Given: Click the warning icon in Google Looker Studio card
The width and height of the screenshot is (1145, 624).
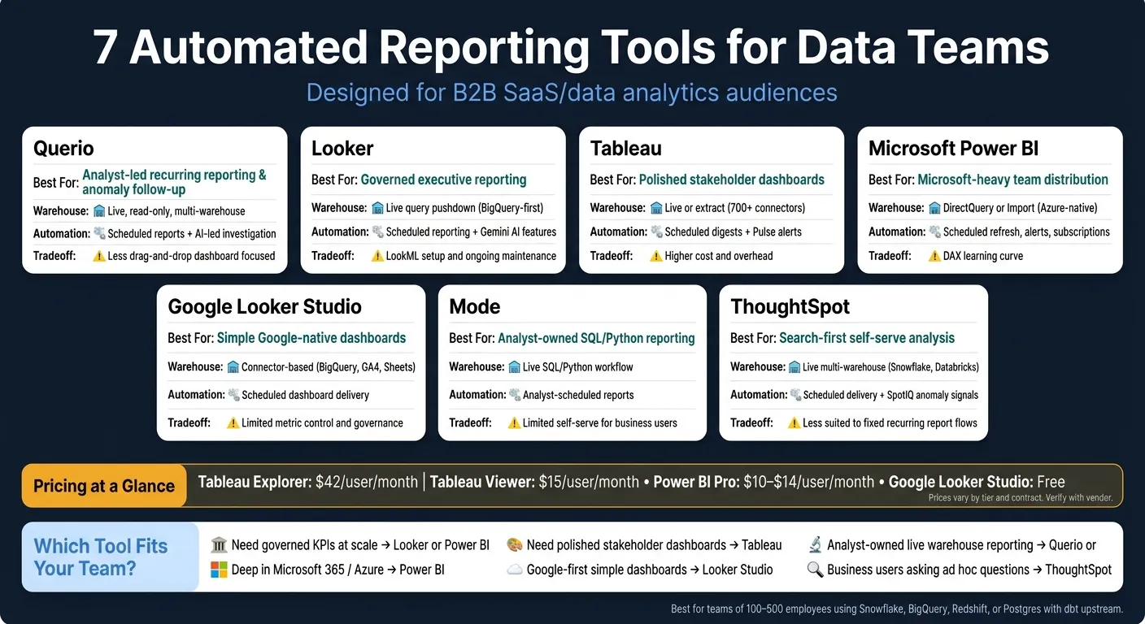Looking at the screenshot, I should tap(233, 422).
